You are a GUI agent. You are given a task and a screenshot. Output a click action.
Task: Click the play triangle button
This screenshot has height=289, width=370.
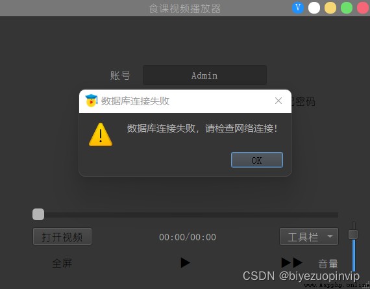[185, 263]
